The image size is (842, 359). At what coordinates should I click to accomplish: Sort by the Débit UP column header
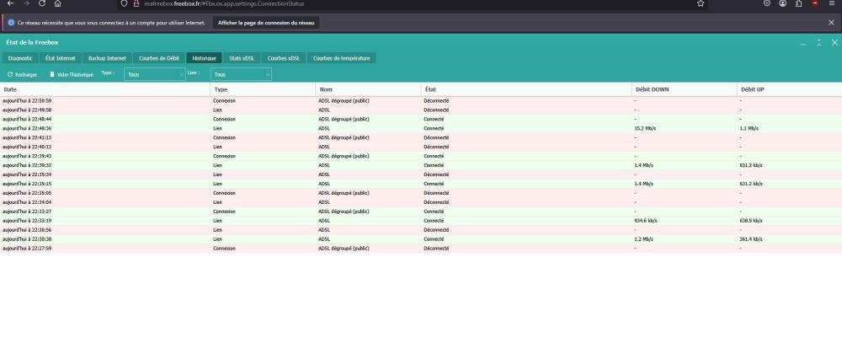790,89
